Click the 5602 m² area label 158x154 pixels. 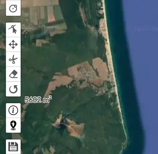38,100
